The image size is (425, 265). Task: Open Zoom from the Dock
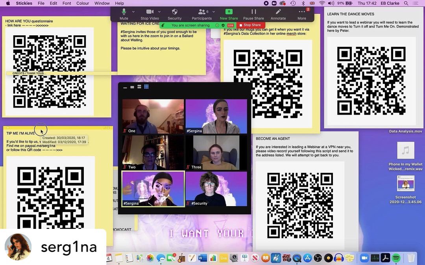[364, 258]
